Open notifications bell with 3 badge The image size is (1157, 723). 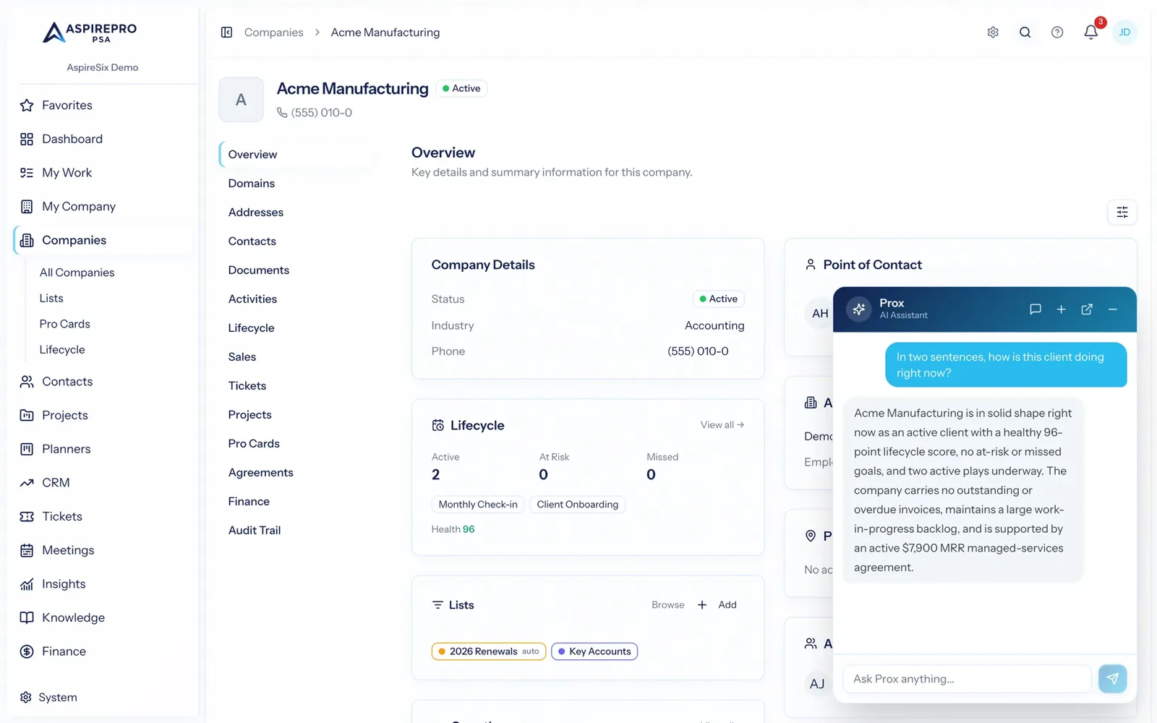coord(1091,32)
